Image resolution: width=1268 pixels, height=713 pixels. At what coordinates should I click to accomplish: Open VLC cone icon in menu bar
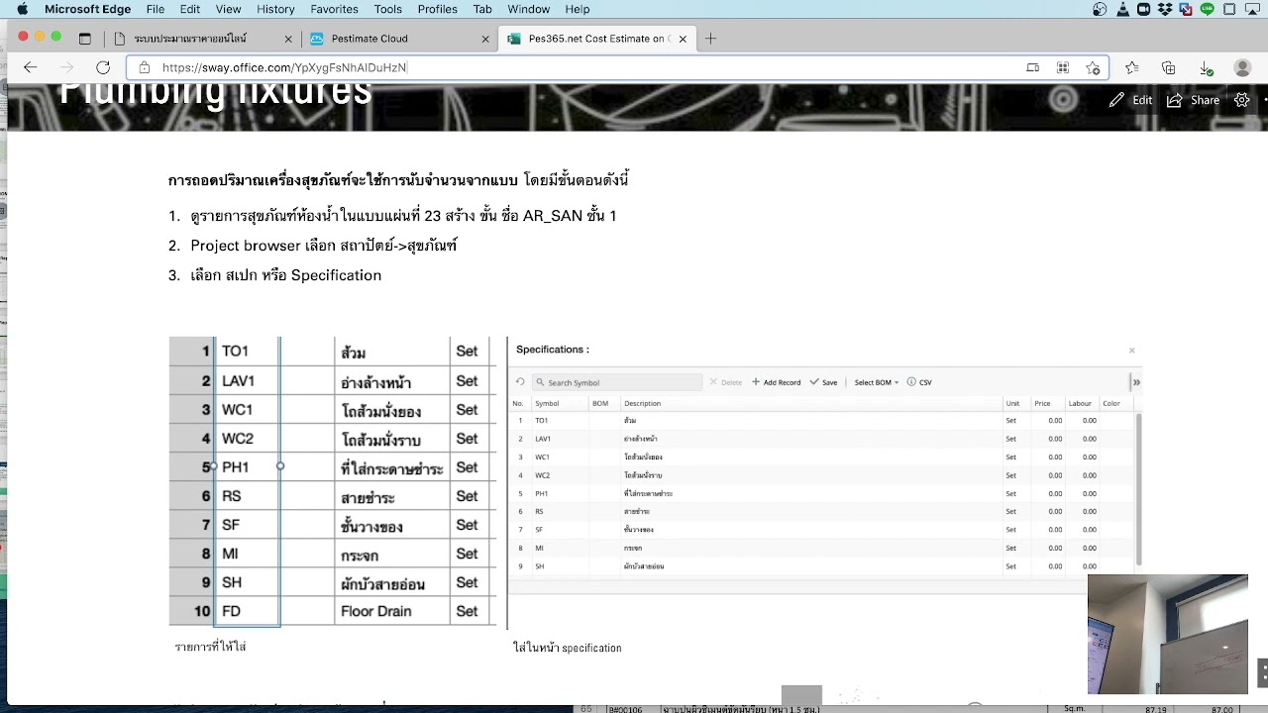1121,9
